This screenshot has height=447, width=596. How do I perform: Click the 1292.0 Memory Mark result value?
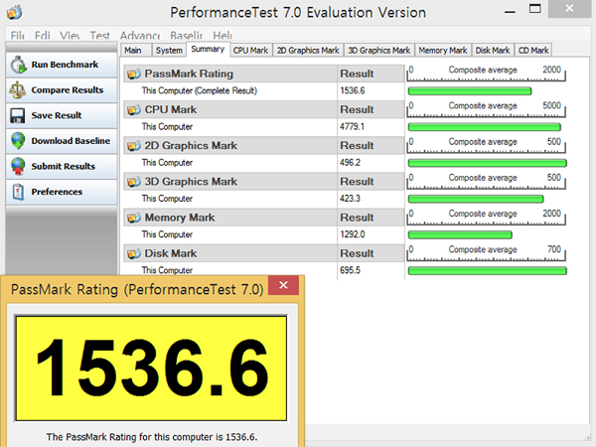click(353, 234)
